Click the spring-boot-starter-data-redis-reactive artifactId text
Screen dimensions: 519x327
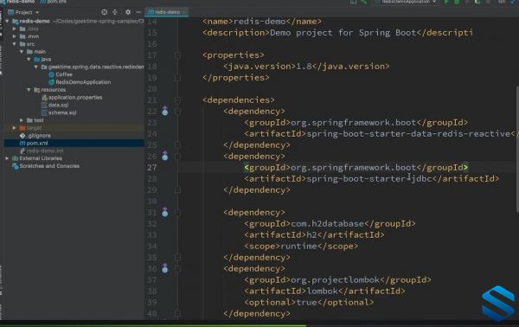tap(408, 134)
